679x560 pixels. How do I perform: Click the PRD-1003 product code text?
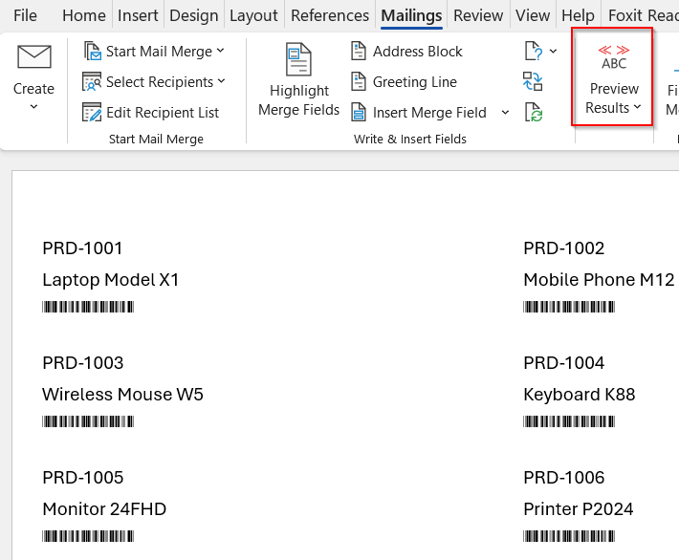[82, 363]
